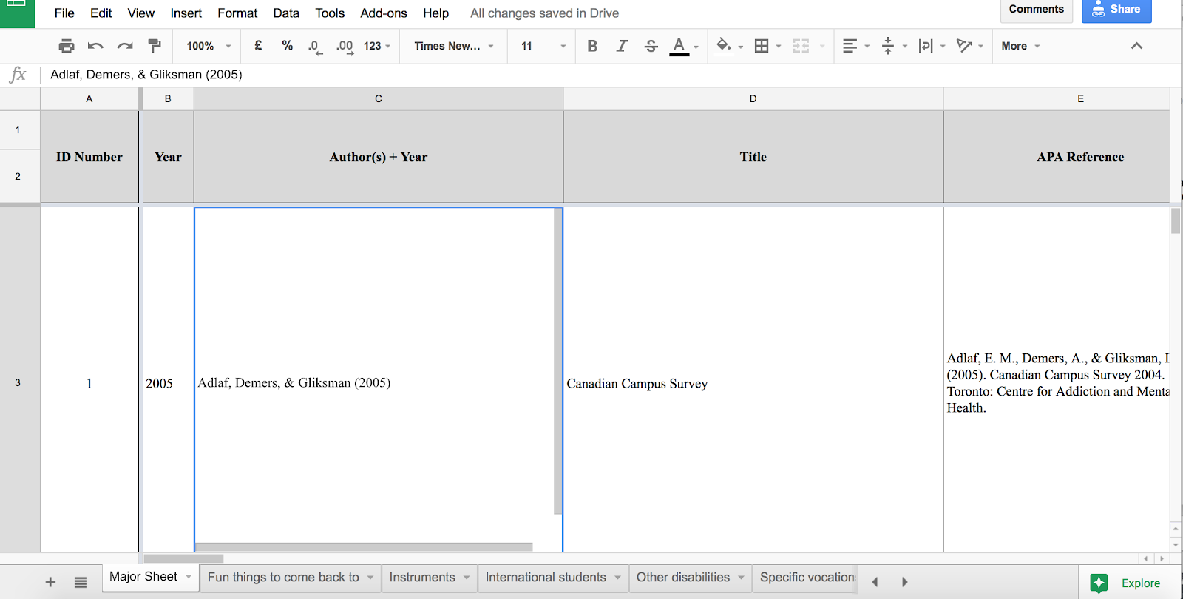Toggle italic formatting

[622, 46]
